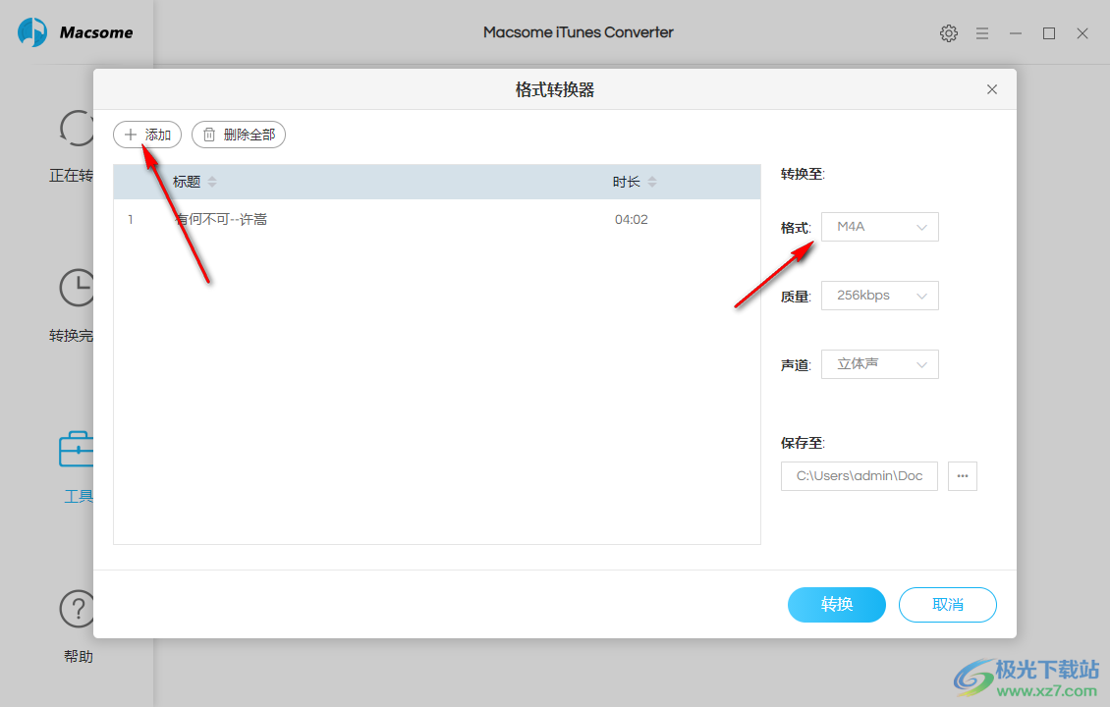The width and height of the screenshot is (1110, 707).
Task: Click the Add (添加) button
Action: (x=147, y=135)
